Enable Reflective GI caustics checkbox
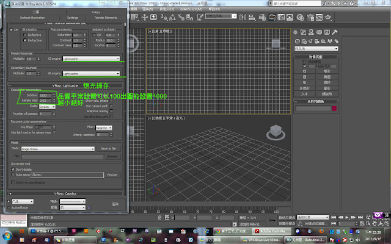Screen dimensions: 391x244 (x=25, y=35)
